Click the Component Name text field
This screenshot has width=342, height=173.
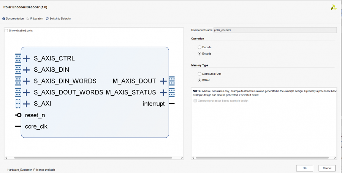[275, 30]
